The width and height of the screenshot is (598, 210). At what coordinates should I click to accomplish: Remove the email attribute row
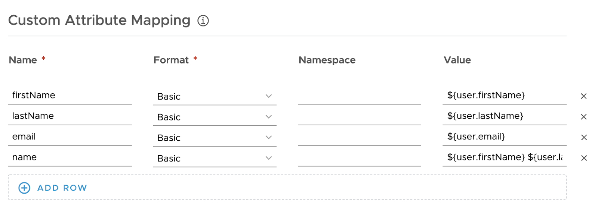click(x=583, y=137)
